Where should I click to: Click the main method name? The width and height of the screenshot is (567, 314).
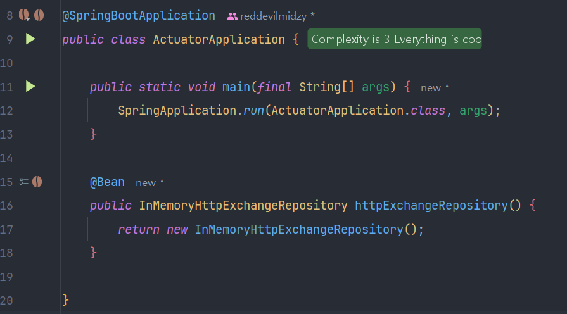click(x=236, y=87)
